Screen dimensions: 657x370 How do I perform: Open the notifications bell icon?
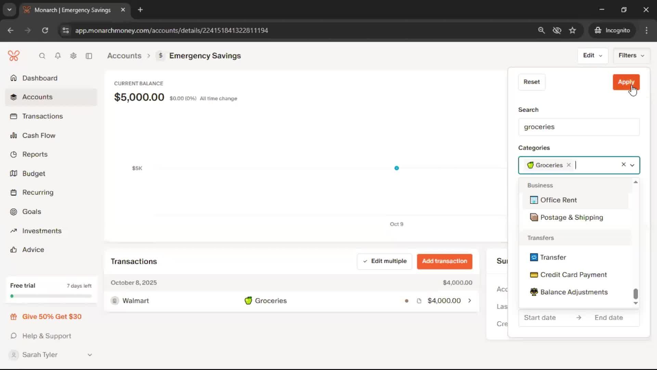tap(58, 56)
